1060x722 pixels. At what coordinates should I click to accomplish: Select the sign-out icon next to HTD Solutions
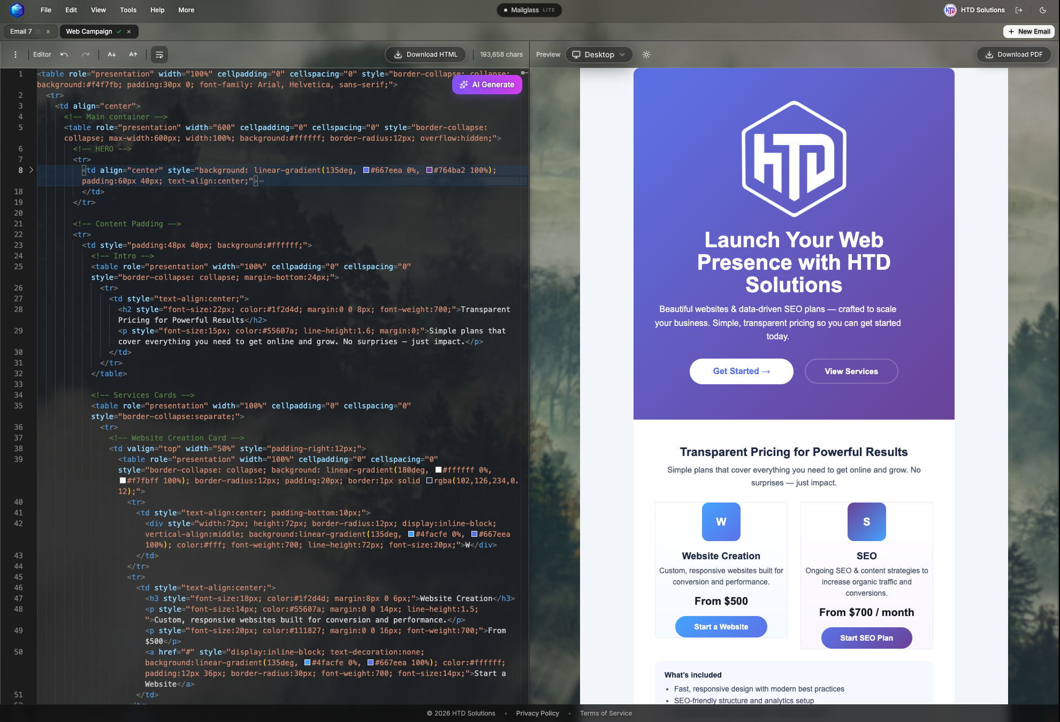(1019, 10)
